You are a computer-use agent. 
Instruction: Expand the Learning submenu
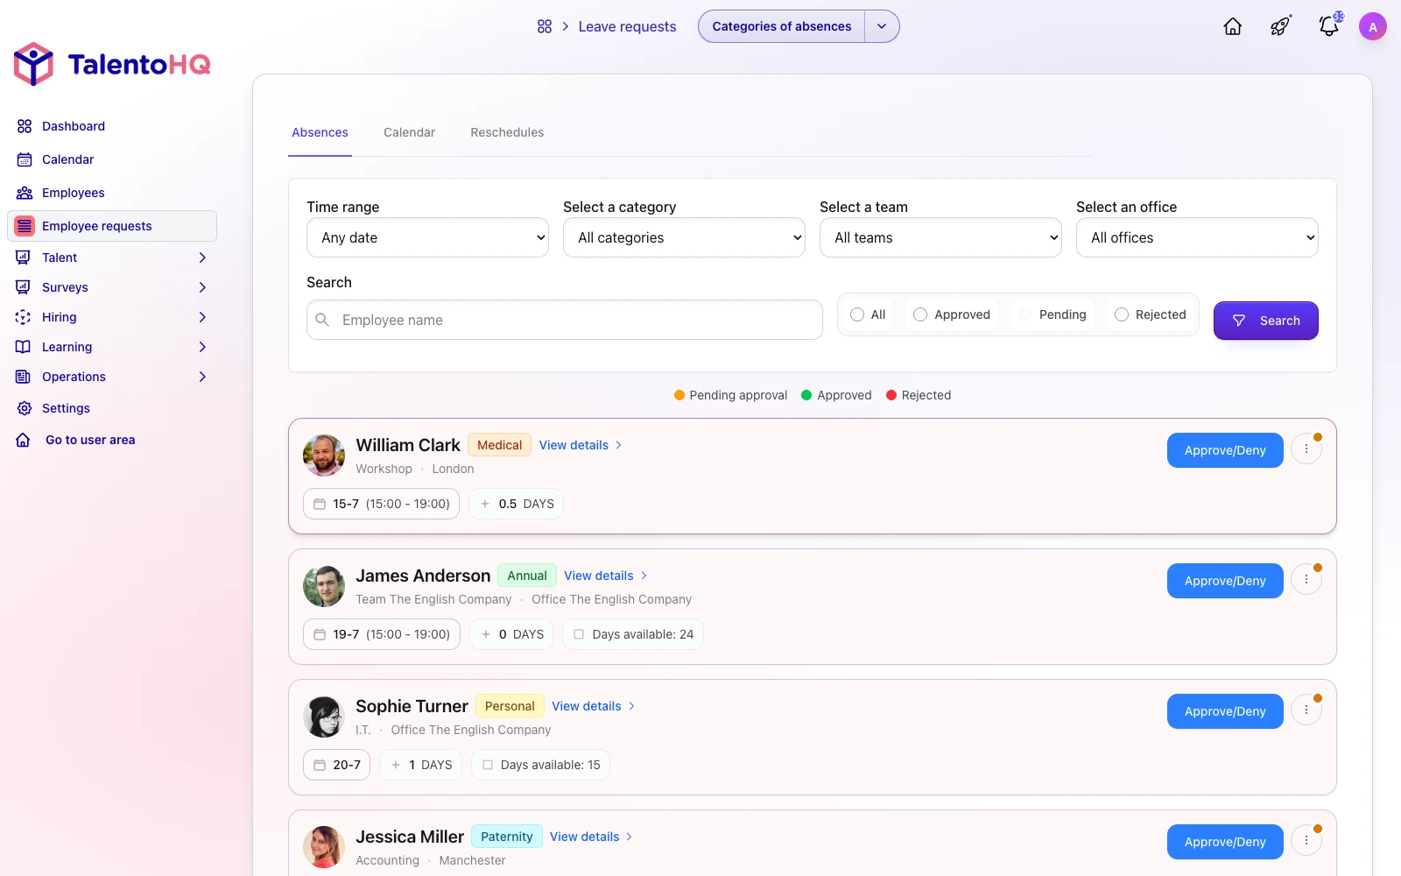202,347
